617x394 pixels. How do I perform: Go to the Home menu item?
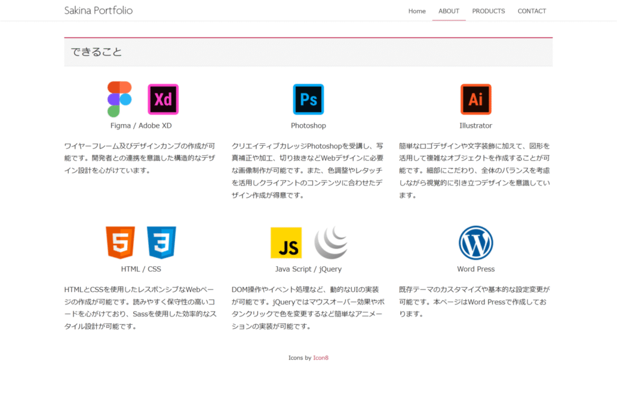(417, 11)
